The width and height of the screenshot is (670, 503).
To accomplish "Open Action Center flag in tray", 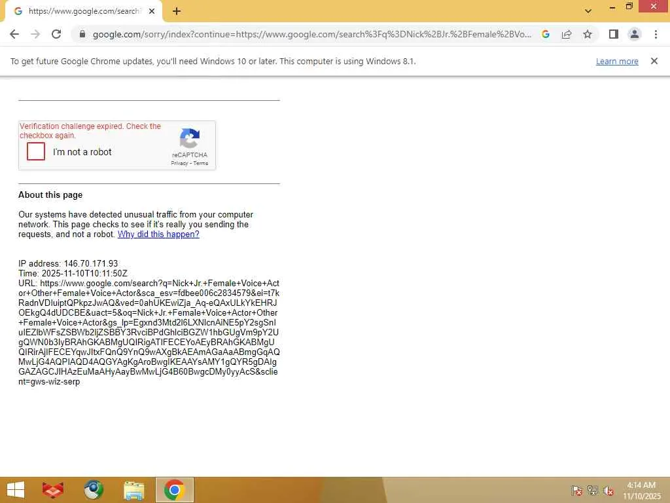I will coord(576,490).
